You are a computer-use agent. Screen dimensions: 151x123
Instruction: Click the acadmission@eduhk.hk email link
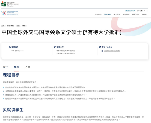click(x=112, y=51)
